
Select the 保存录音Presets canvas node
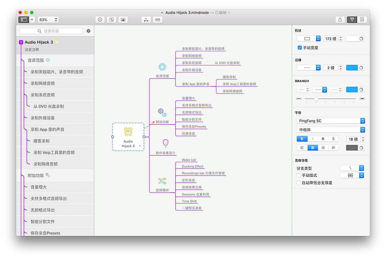[194, 127]
